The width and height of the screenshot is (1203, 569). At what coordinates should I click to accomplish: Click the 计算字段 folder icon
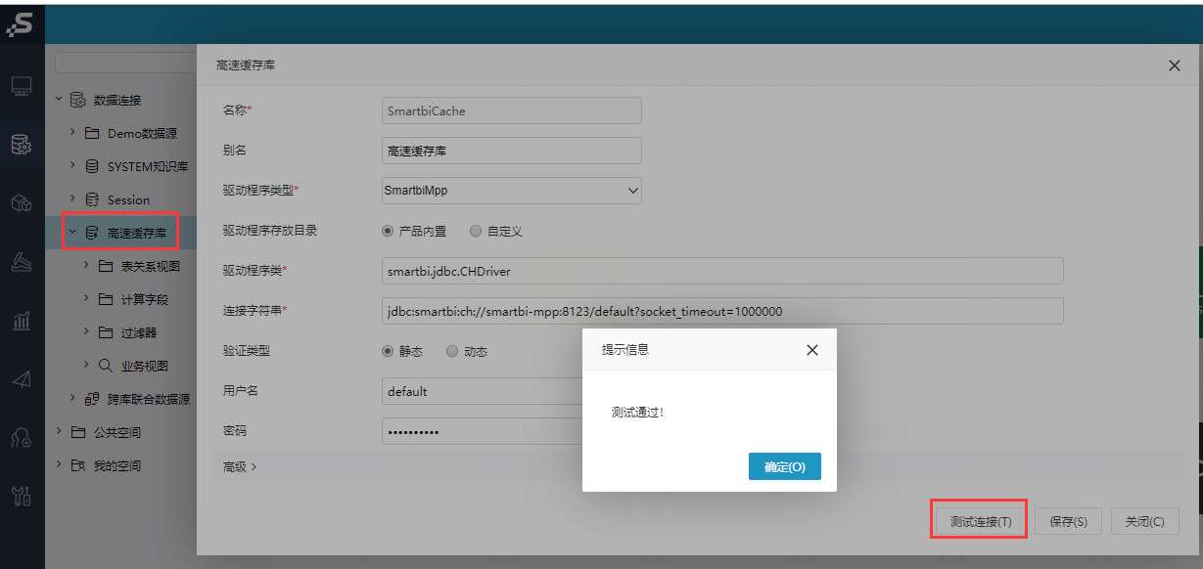106,299
